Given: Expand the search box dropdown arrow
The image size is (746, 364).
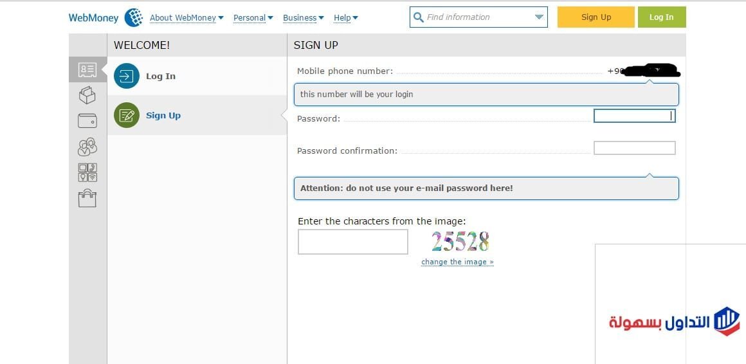Looking at the screenshot, I should (539, 17).
